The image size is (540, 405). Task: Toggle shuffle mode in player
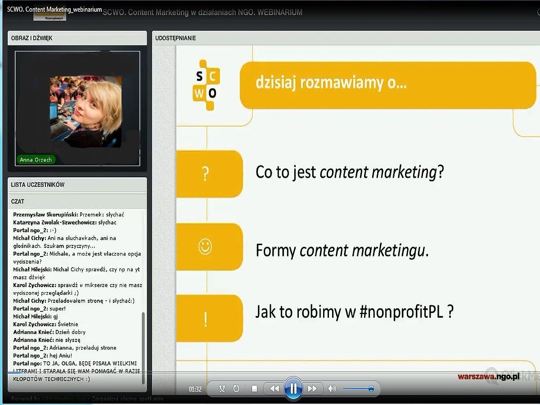(x=222, y=389)
